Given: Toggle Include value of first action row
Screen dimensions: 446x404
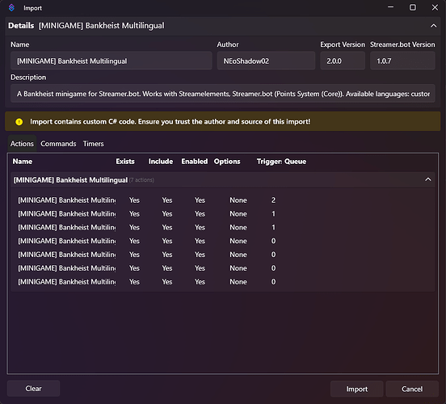Looking at the screenshot, I should pos(167,200).
